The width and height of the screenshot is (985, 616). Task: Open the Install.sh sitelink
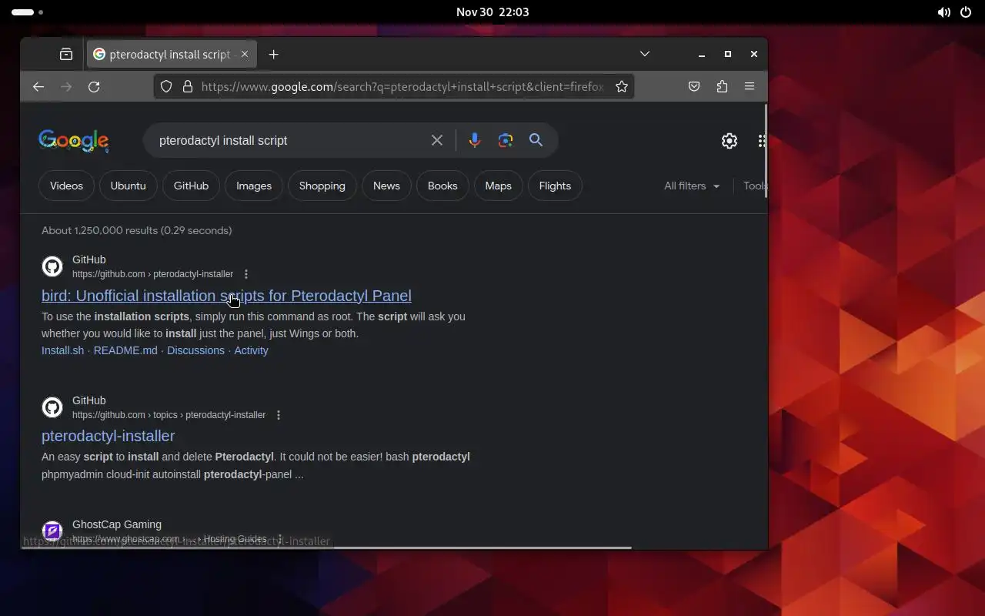pos(62,350)
